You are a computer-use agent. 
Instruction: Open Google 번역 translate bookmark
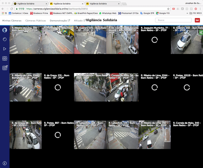[147, 13]
